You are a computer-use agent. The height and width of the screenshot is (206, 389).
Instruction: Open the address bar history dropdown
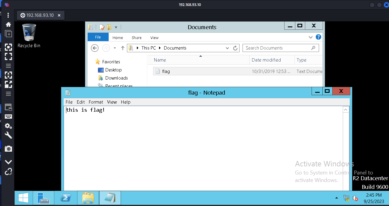[228, 48]
